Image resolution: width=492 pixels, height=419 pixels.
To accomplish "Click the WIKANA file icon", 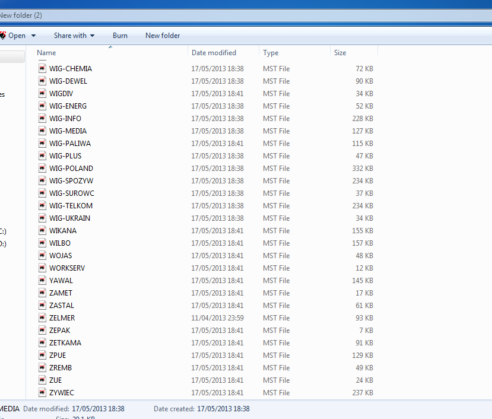I will pos(42,231).
